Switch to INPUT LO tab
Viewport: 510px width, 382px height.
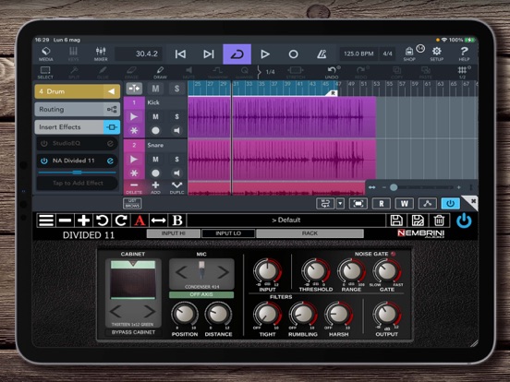[x=228, y=233]
